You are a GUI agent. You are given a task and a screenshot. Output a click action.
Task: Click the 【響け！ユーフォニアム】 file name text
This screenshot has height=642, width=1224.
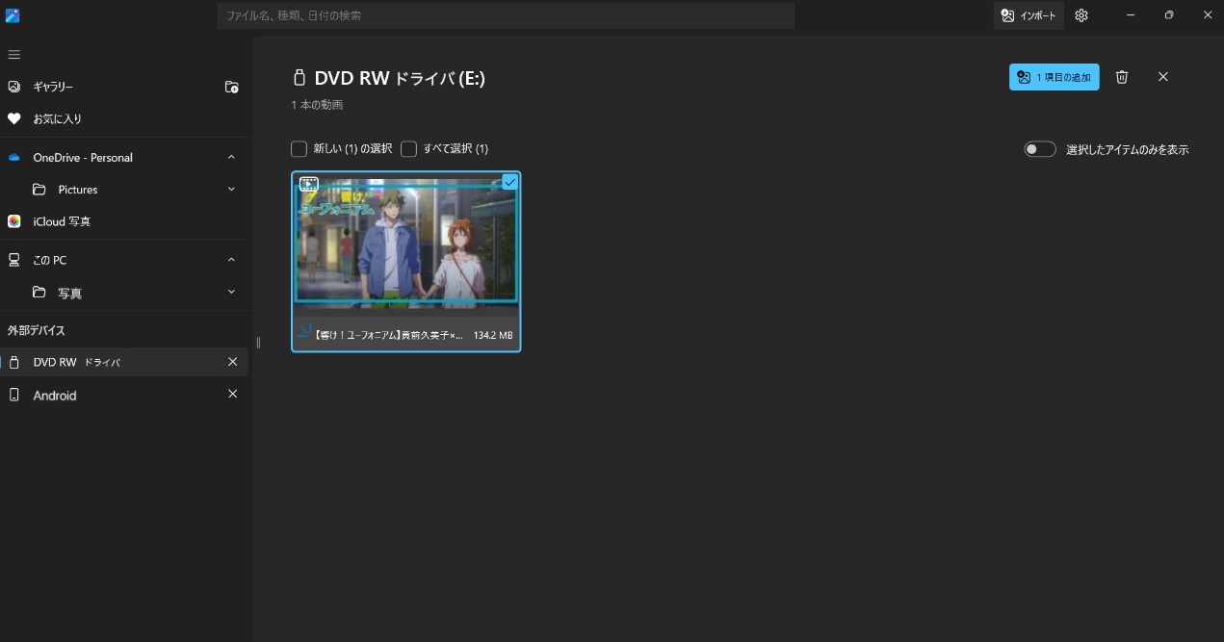(388, 336)
